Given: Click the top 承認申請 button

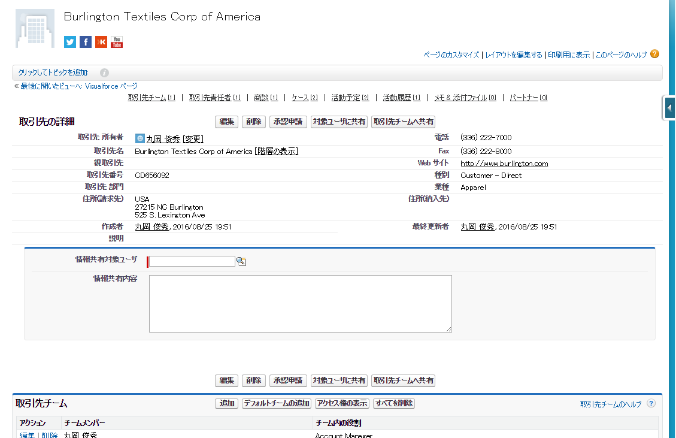Looking at the screenshot, I should pos(288,122).
